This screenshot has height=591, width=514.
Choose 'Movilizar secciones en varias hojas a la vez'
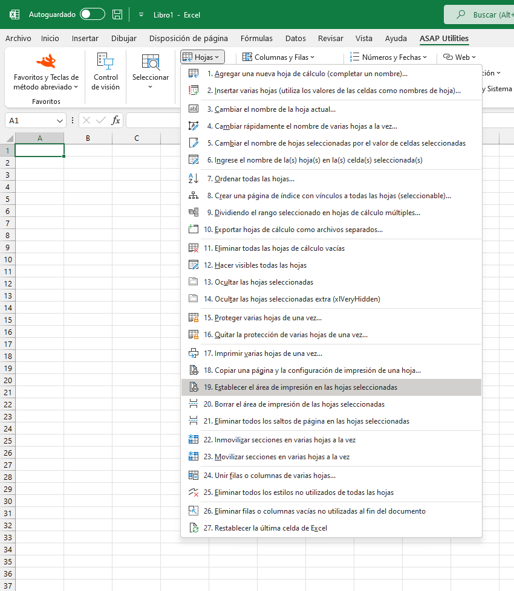click(331, 456)
